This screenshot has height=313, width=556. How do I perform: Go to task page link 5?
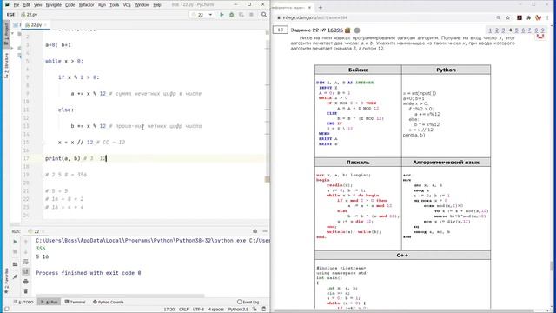point(516,30)
